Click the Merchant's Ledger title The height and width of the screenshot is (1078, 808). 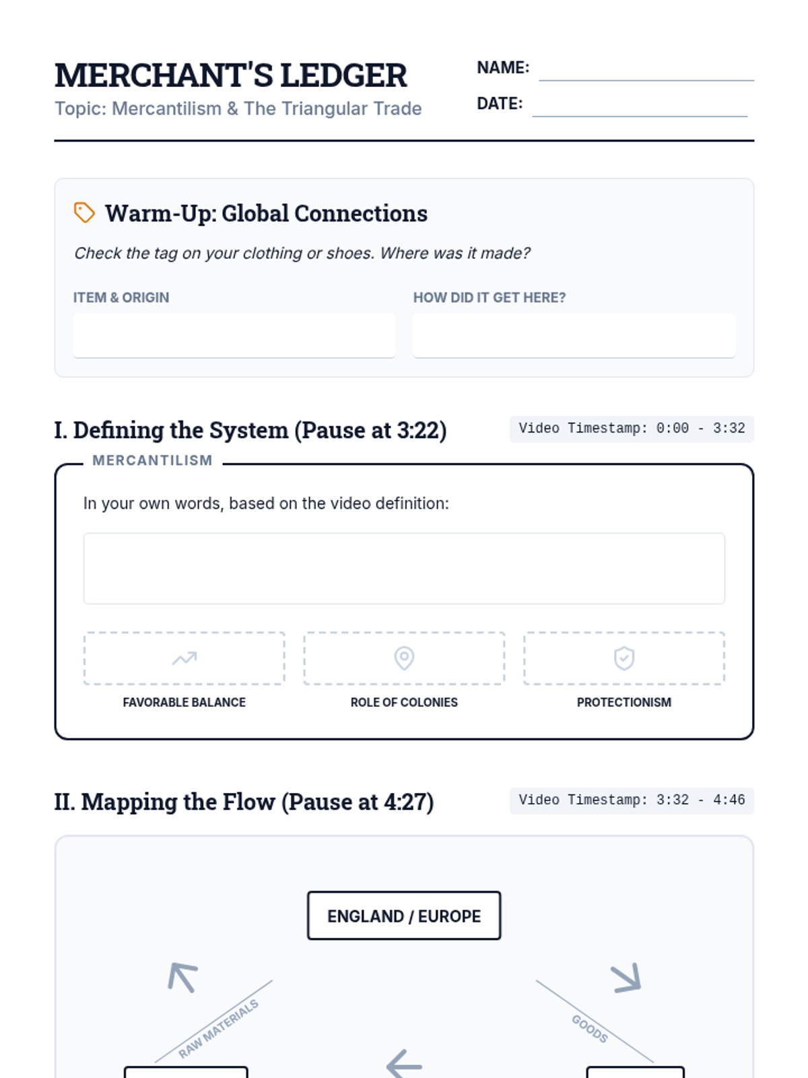click(231, 75)
